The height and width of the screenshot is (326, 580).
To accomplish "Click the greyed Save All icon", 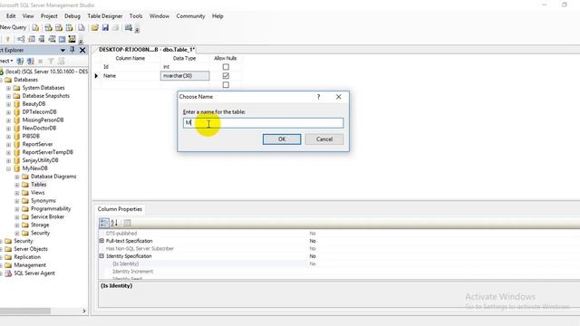I will pos(115,28).
